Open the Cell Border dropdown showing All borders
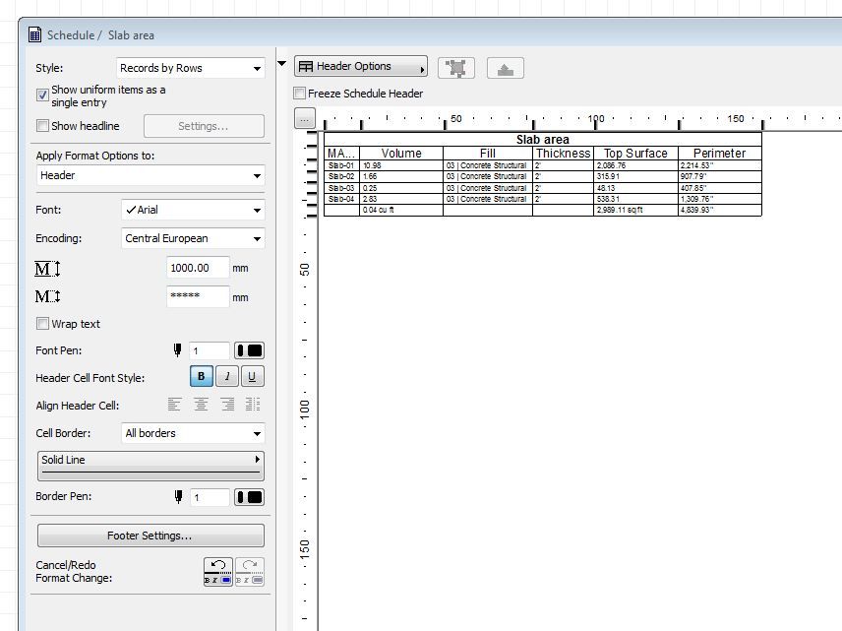Screen dimensions: 842x631 click(x=193, y=433)
